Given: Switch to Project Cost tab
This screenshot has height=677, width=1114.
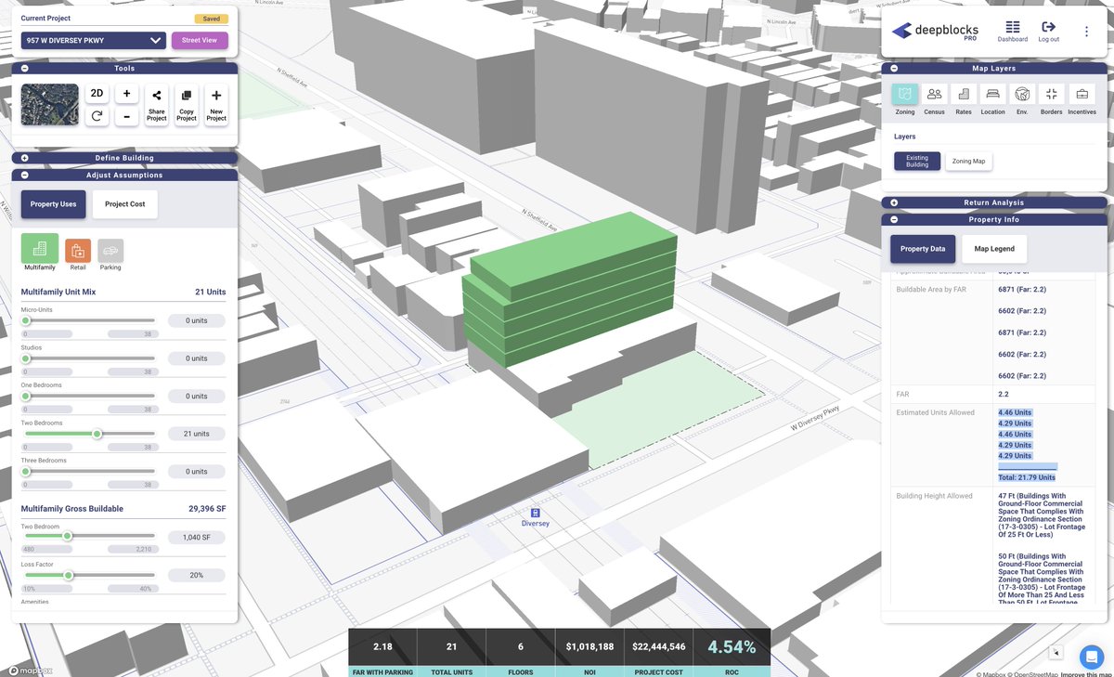Looking at the screenshot, I should tap(125, 204).
